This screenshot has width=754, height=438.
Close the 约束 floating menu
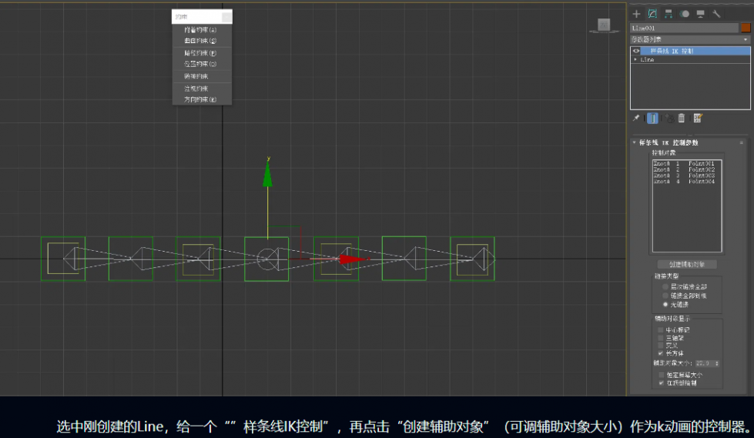coord(226,17)
